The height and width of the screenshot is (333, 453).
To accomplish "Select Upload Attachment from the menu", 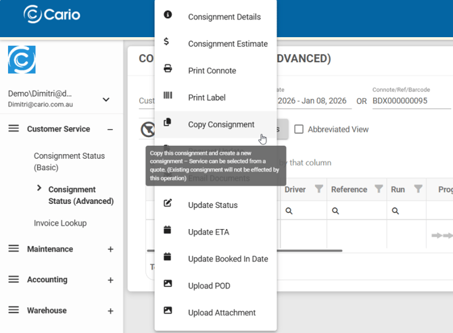I will click(x=222, y=313).
